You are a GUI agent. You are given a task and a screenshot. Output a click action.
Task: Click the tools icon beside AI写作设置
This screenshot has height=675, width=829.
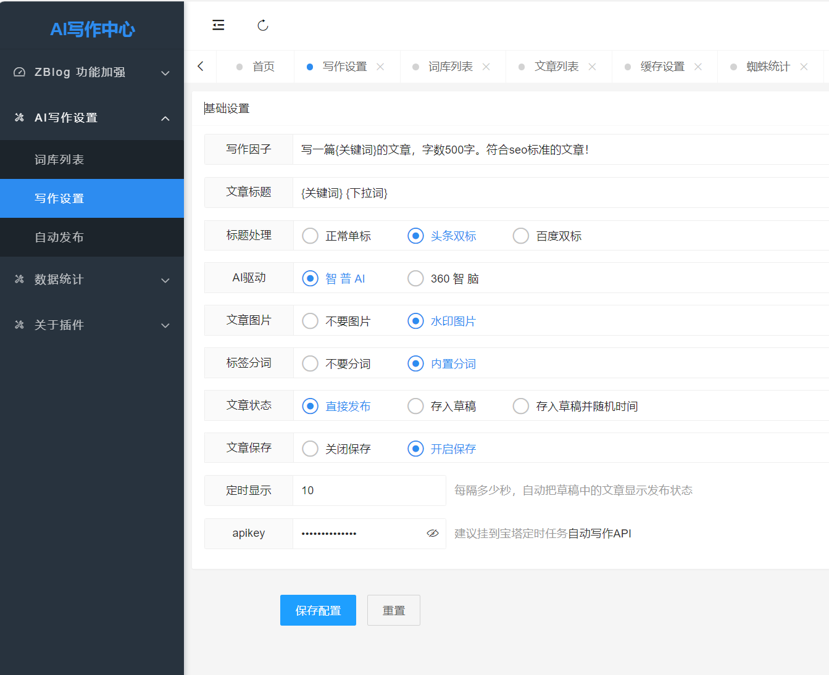coord(20,117)
